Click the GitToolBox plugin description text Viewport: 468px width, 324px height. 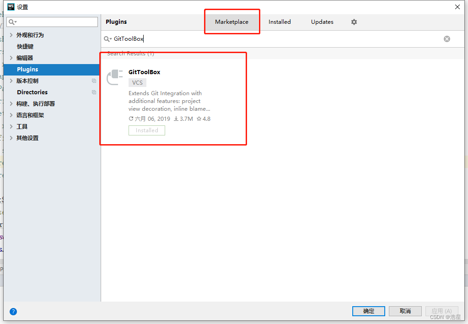(x=169, y=101)
